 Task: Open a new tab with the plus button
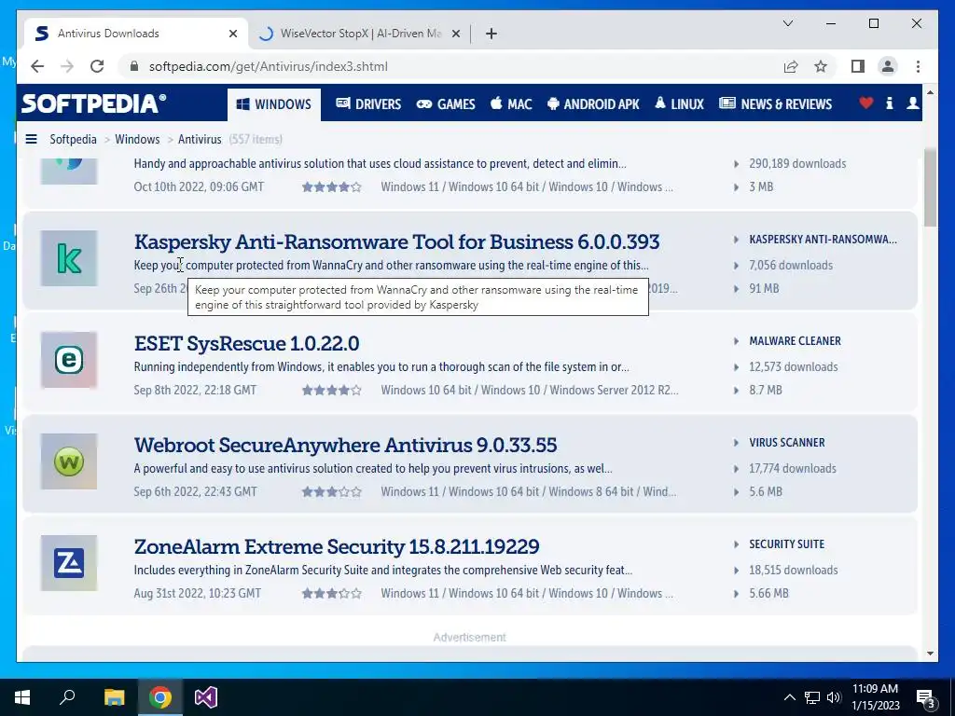coord(491,34)
